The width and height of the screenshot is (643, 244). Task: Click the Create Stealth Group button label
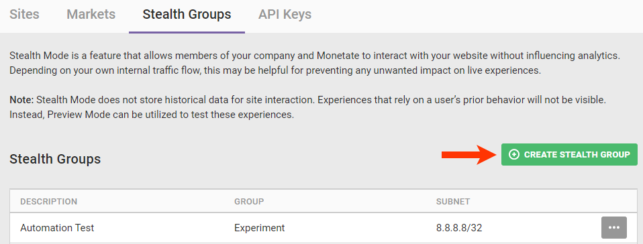click(x=577, y=155)
